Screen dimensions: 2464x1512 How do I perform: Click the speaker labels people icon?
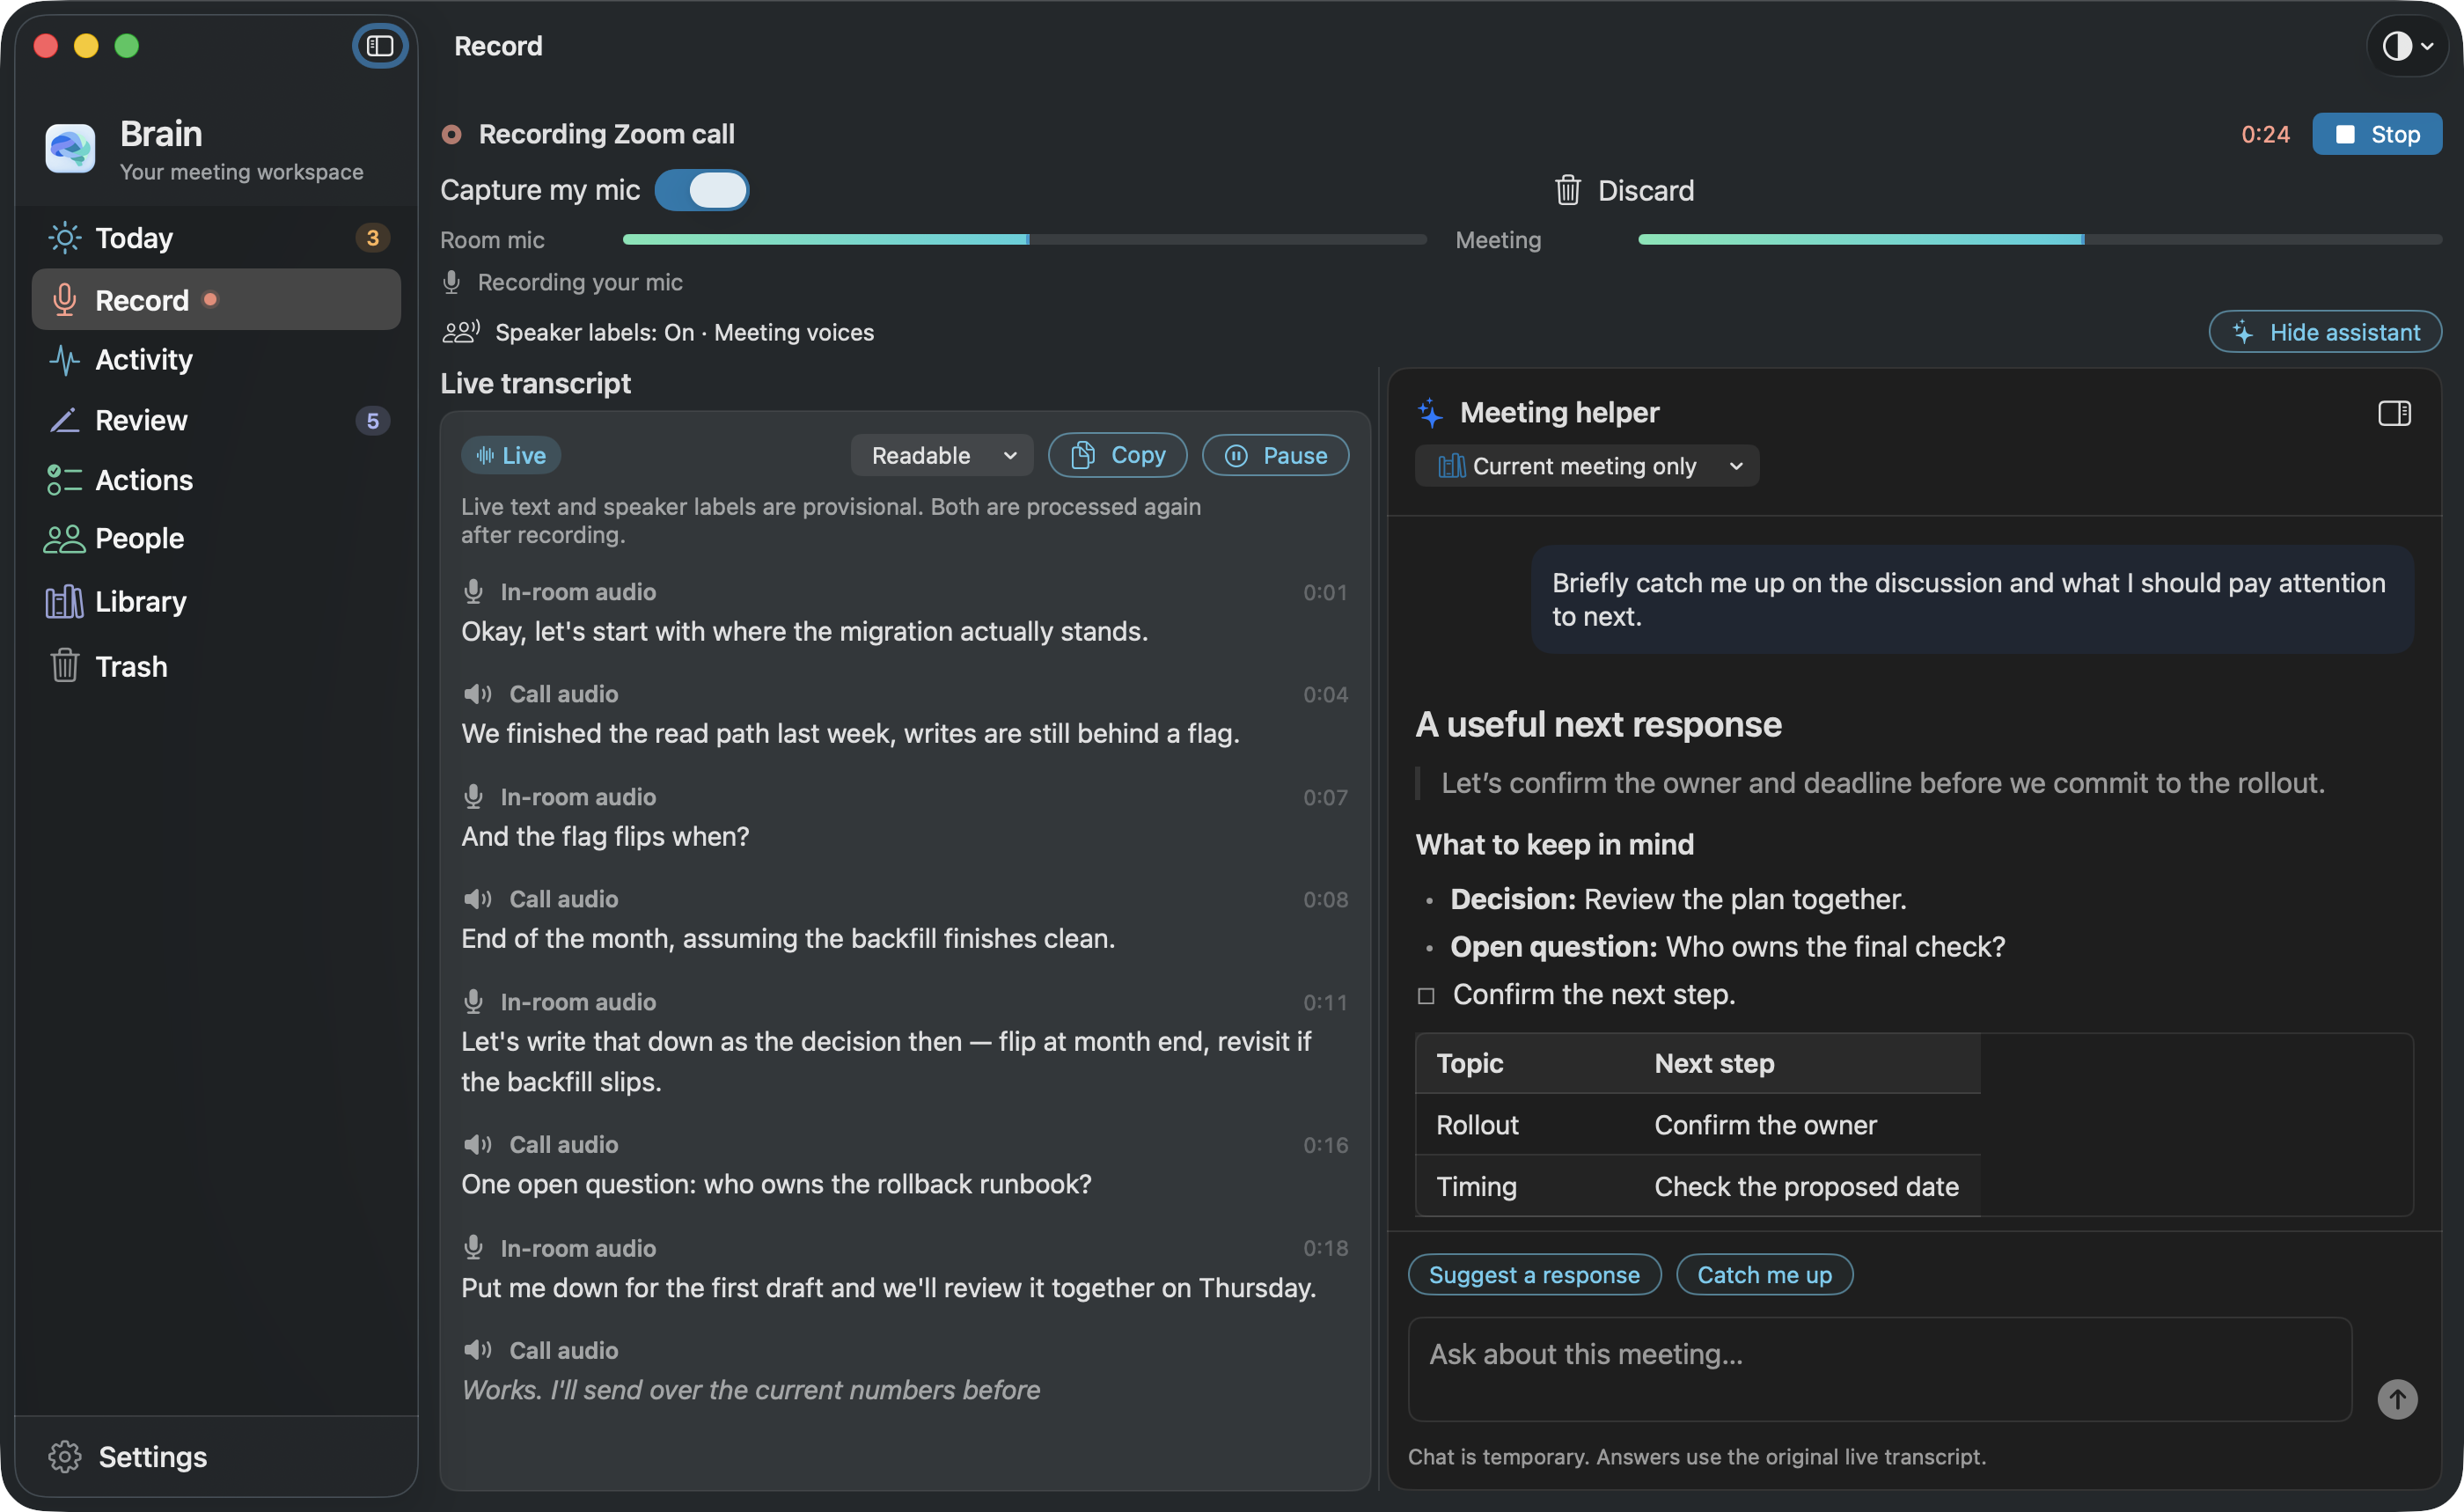(460, 332)
